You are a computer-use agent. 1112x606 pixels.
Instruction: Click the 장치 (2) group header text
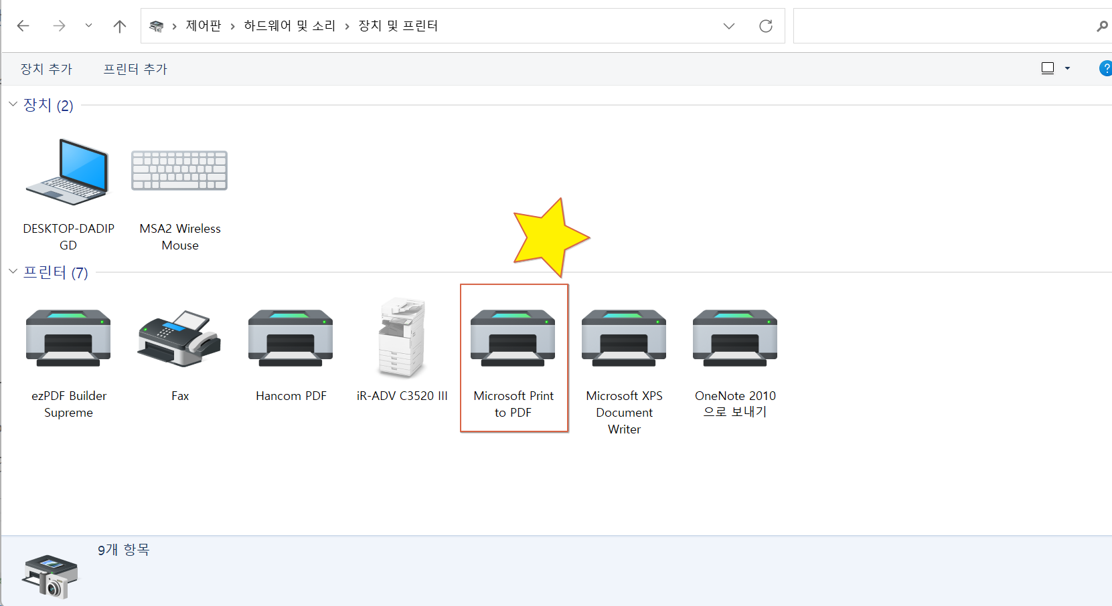pyautogui.click(x=48, y=105)
